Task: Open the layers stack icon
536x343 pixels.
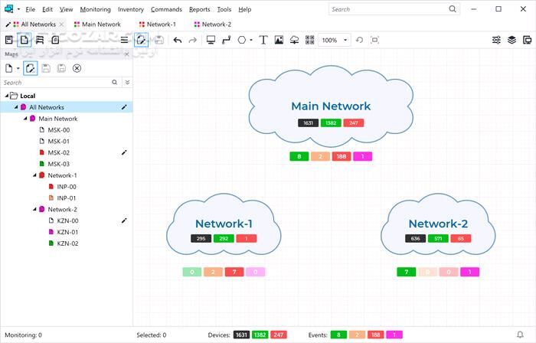Action: click(x=512, y=40)
